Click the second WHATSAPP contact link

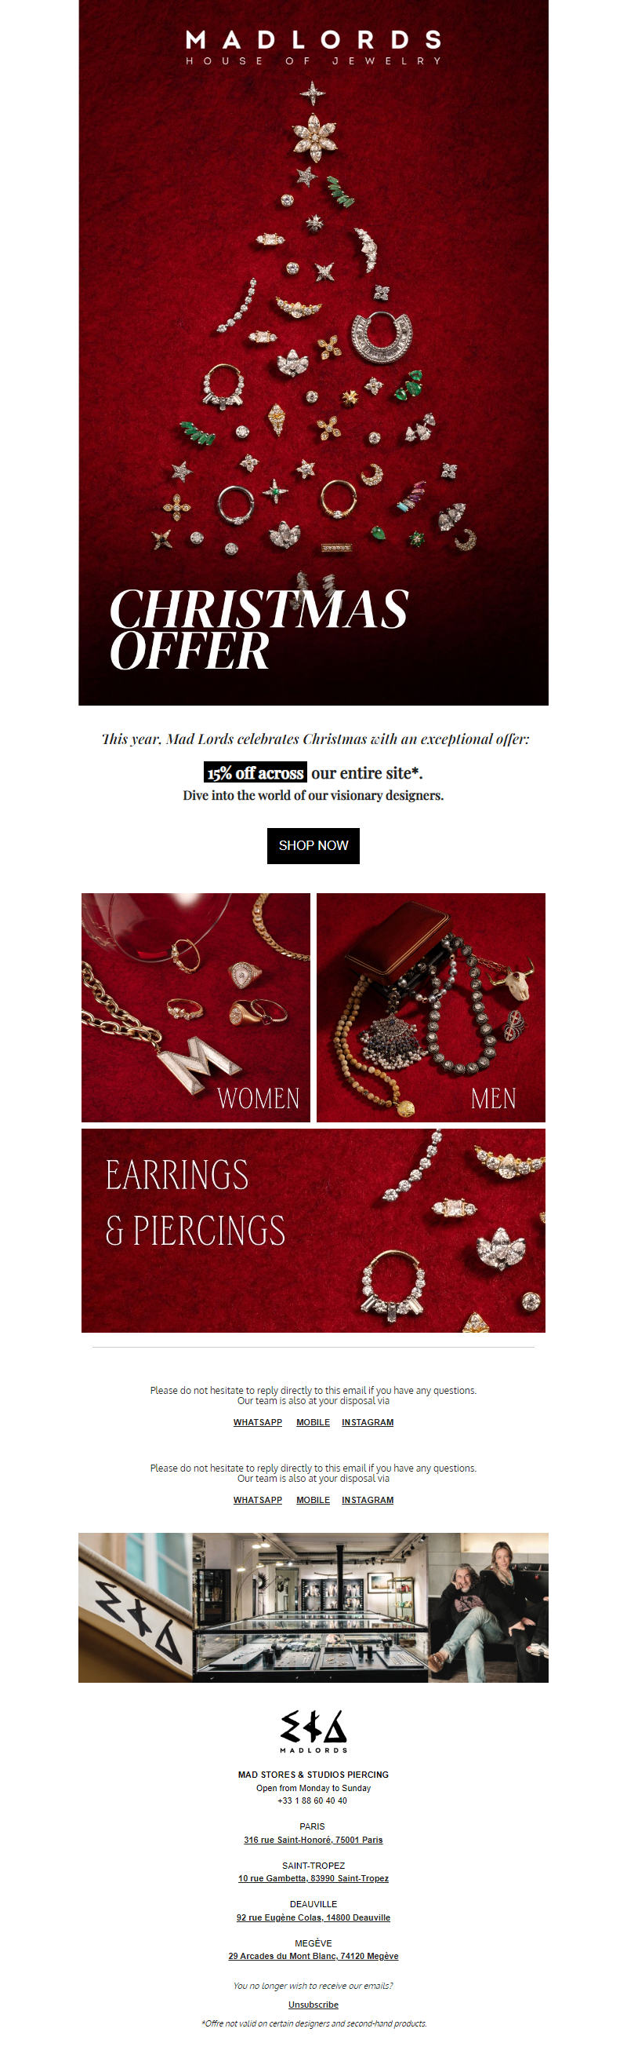pos(258,1500)
